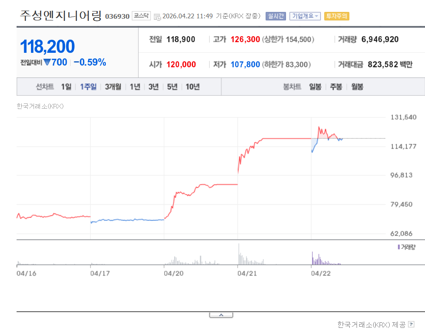Click stock code 036930

pos(117,17)
